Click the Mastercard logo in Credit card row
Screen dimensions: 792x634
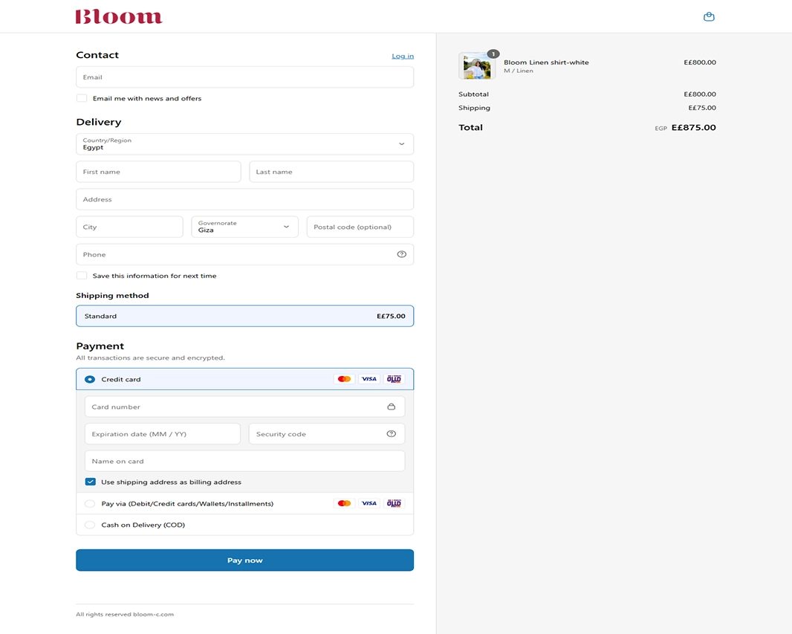(x=344, y=379)
